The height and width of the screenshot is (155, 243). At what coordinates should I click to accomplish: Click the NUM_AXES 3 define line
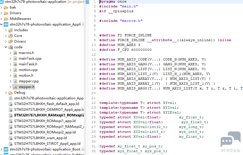[x=120, y=45]
